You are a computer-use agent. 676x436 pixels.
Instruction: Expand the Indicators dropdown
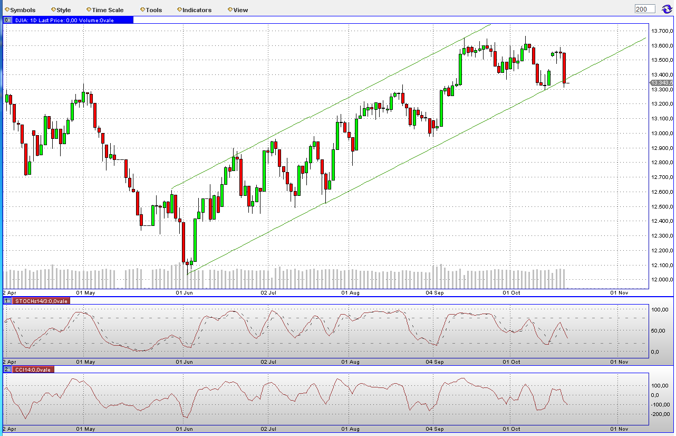197,10
